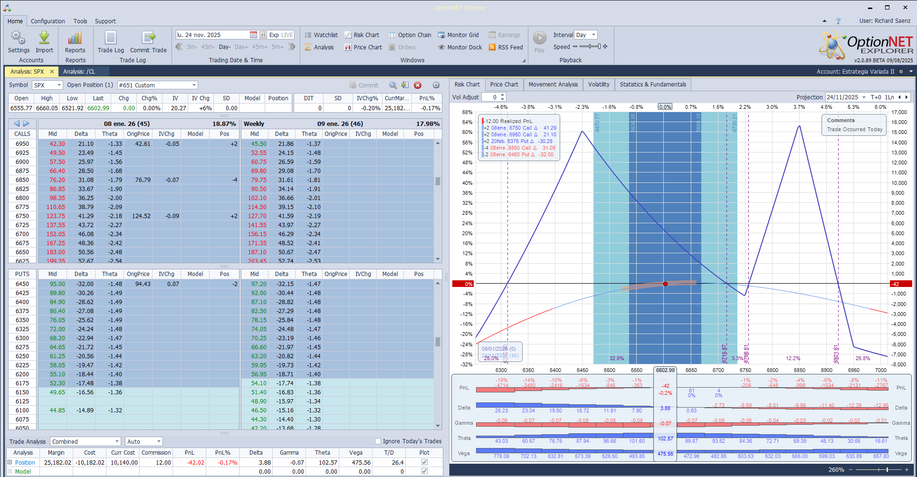Toggle the account status circle indicator
This screenshot has height=477, width=917.
(x=901, y=72)
